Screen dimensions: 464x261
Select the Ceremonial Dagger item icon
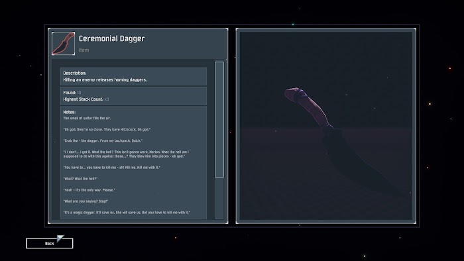(x=64, y=44)
